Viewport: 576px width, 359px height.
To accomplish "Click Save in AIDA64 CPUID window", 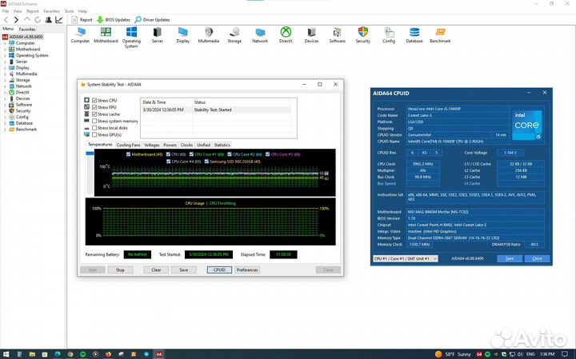I will point(510,258).
